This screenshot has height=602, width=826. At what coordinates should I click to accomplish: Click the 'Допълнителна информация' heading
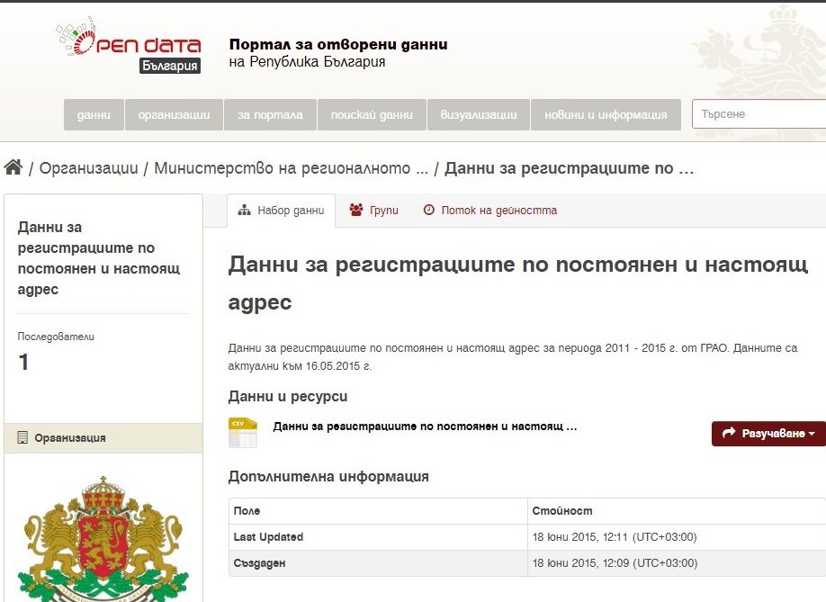(x=328, y=477)
